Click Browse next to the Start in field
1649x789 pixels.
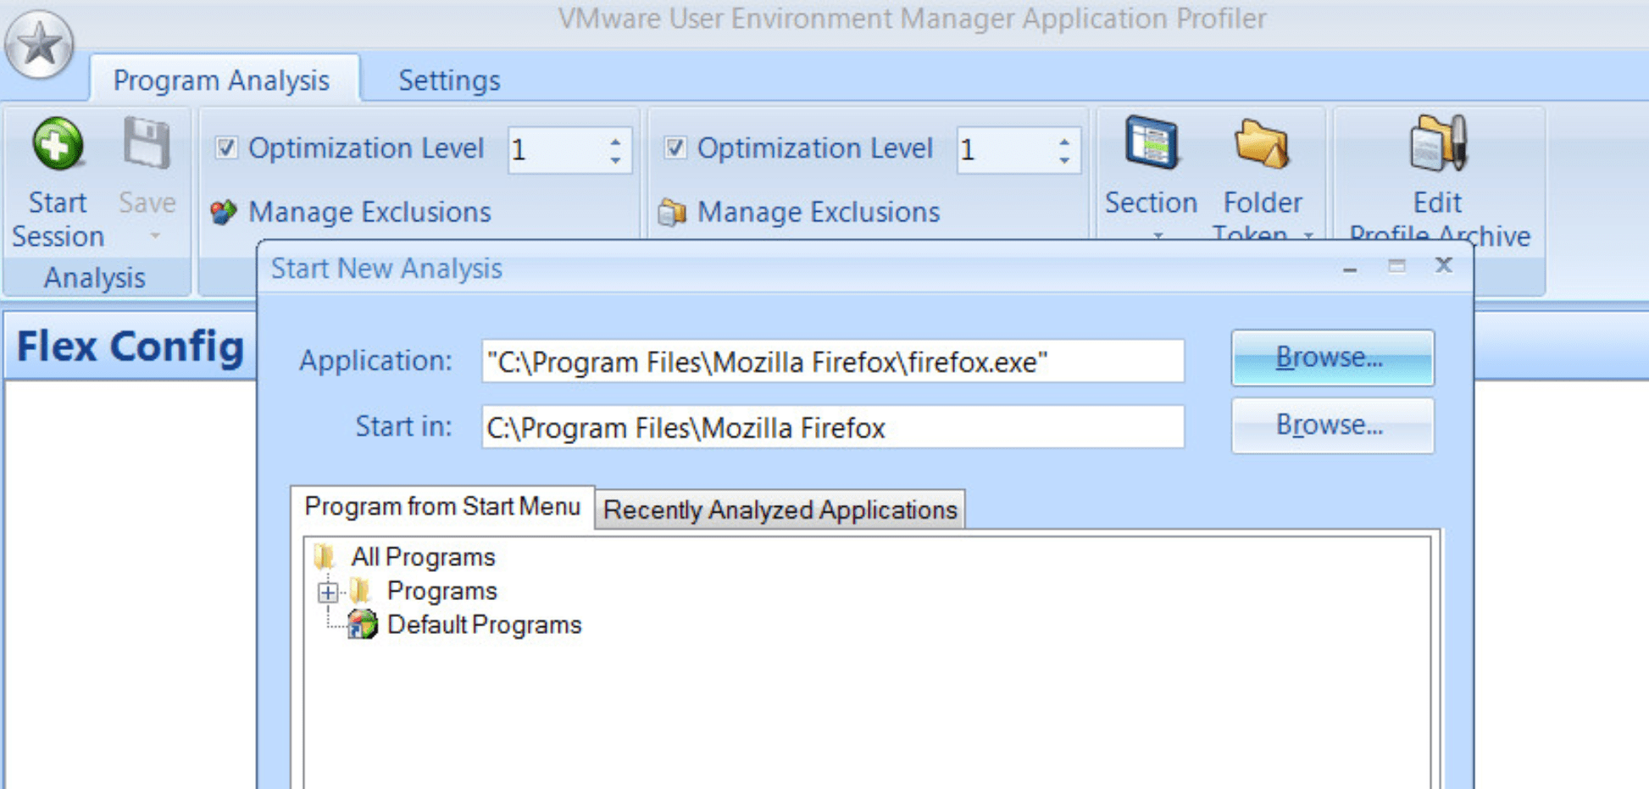(x=1331, y=425)
